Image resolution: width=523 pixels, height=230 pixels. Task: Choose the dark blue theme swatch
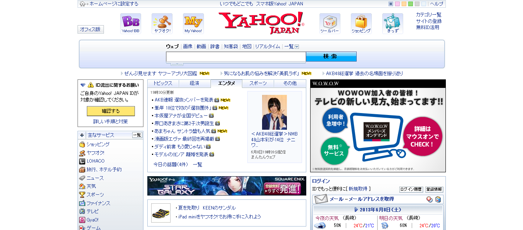tap(391, 4)
